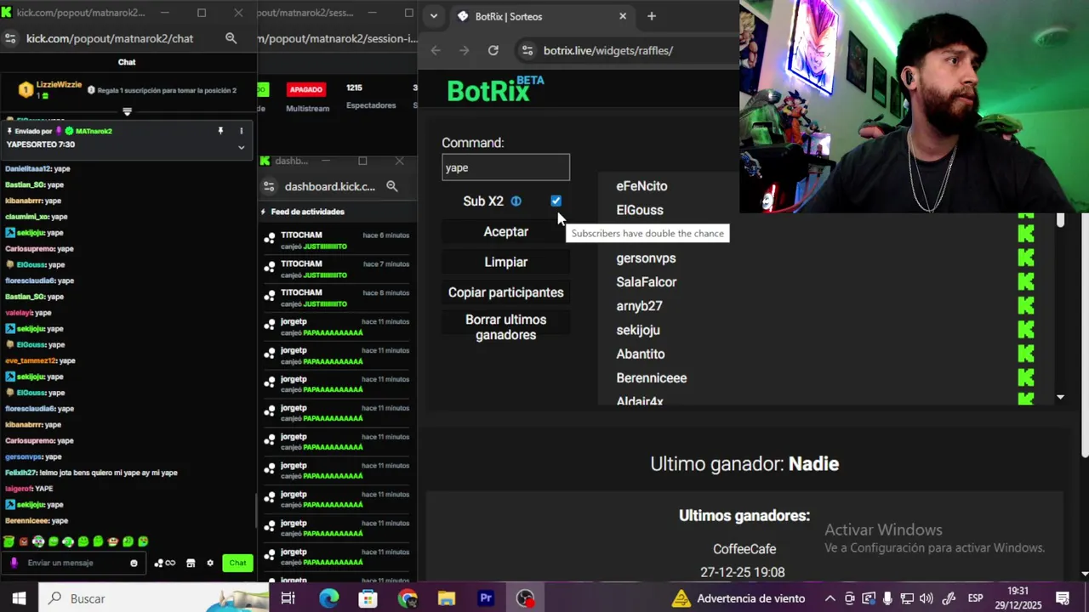1089x612 pixels.
Task: Reload the BotRix page
Action: pos(493,50)
